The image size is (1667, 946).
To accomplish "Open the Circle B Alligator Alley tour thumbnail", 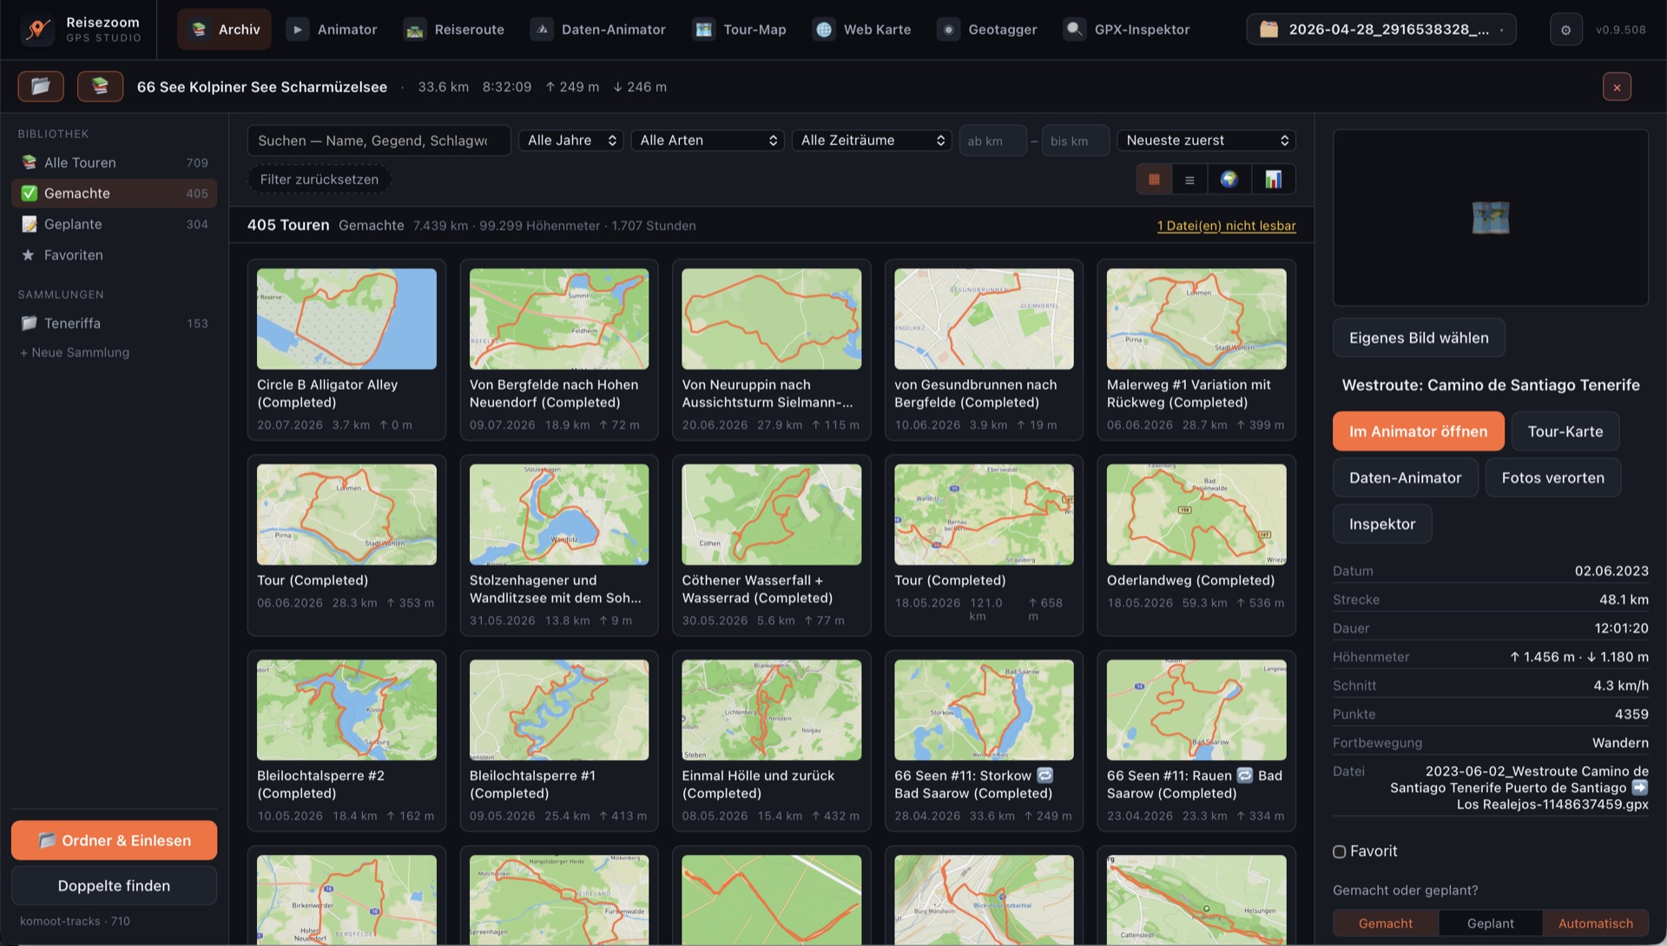I will 346,319.
